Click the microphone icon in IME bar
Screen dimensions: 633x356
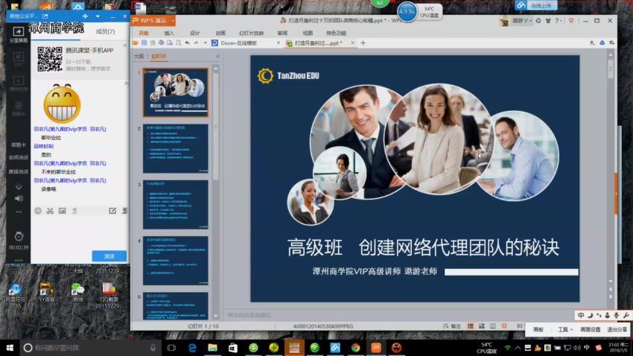616,315
